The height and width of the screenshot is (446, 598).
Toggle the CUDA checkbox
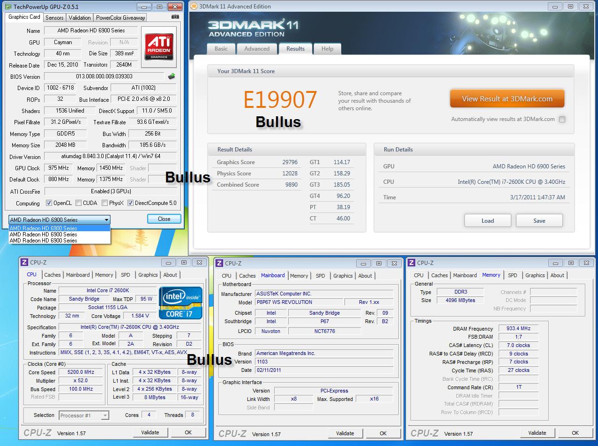(78, 203)
